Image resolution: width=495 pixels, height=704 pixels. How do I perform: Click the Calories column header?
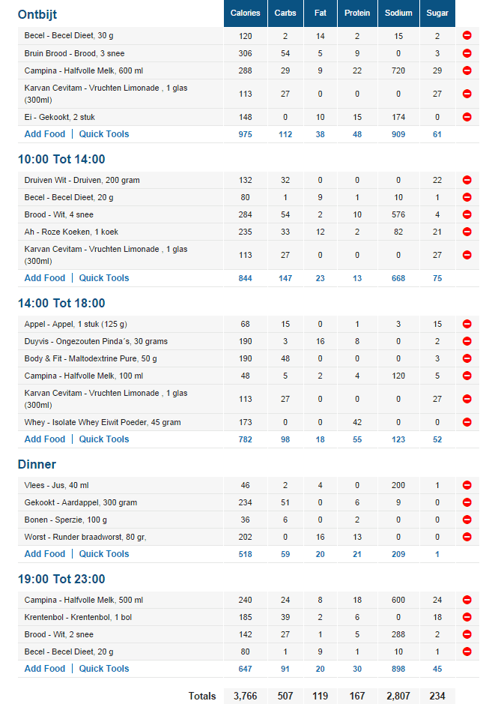point(246,13)
